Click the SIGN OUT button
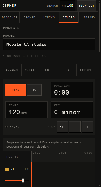This screenshot has height=187, width=101. click(86, 6)
